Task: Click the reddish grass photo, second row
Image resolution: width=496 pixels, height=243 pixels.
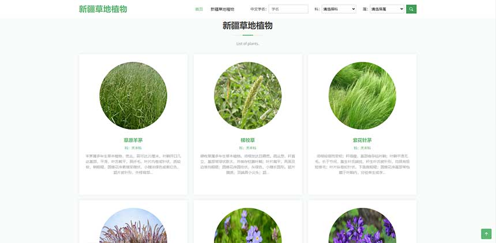Action: [133, 226]
